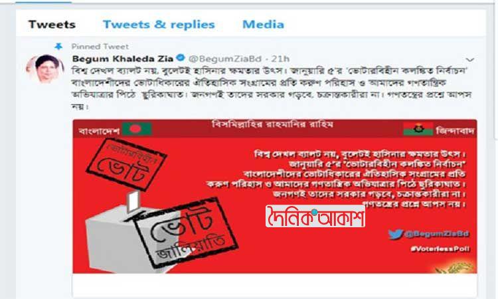Screen dimensions: 498x299
Task: Click the #VoterlessPoll hashtag in image
Action: 440,249
